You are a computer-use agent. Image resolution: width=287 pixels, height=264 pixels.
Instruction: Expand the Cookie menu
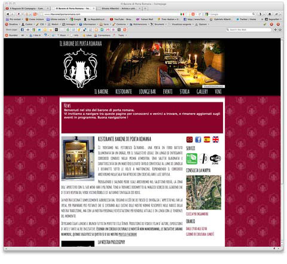coord(28,25)
